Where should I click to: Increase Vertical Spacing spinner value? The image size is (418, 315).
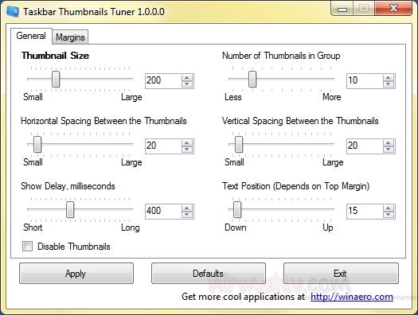pos(389,143)
